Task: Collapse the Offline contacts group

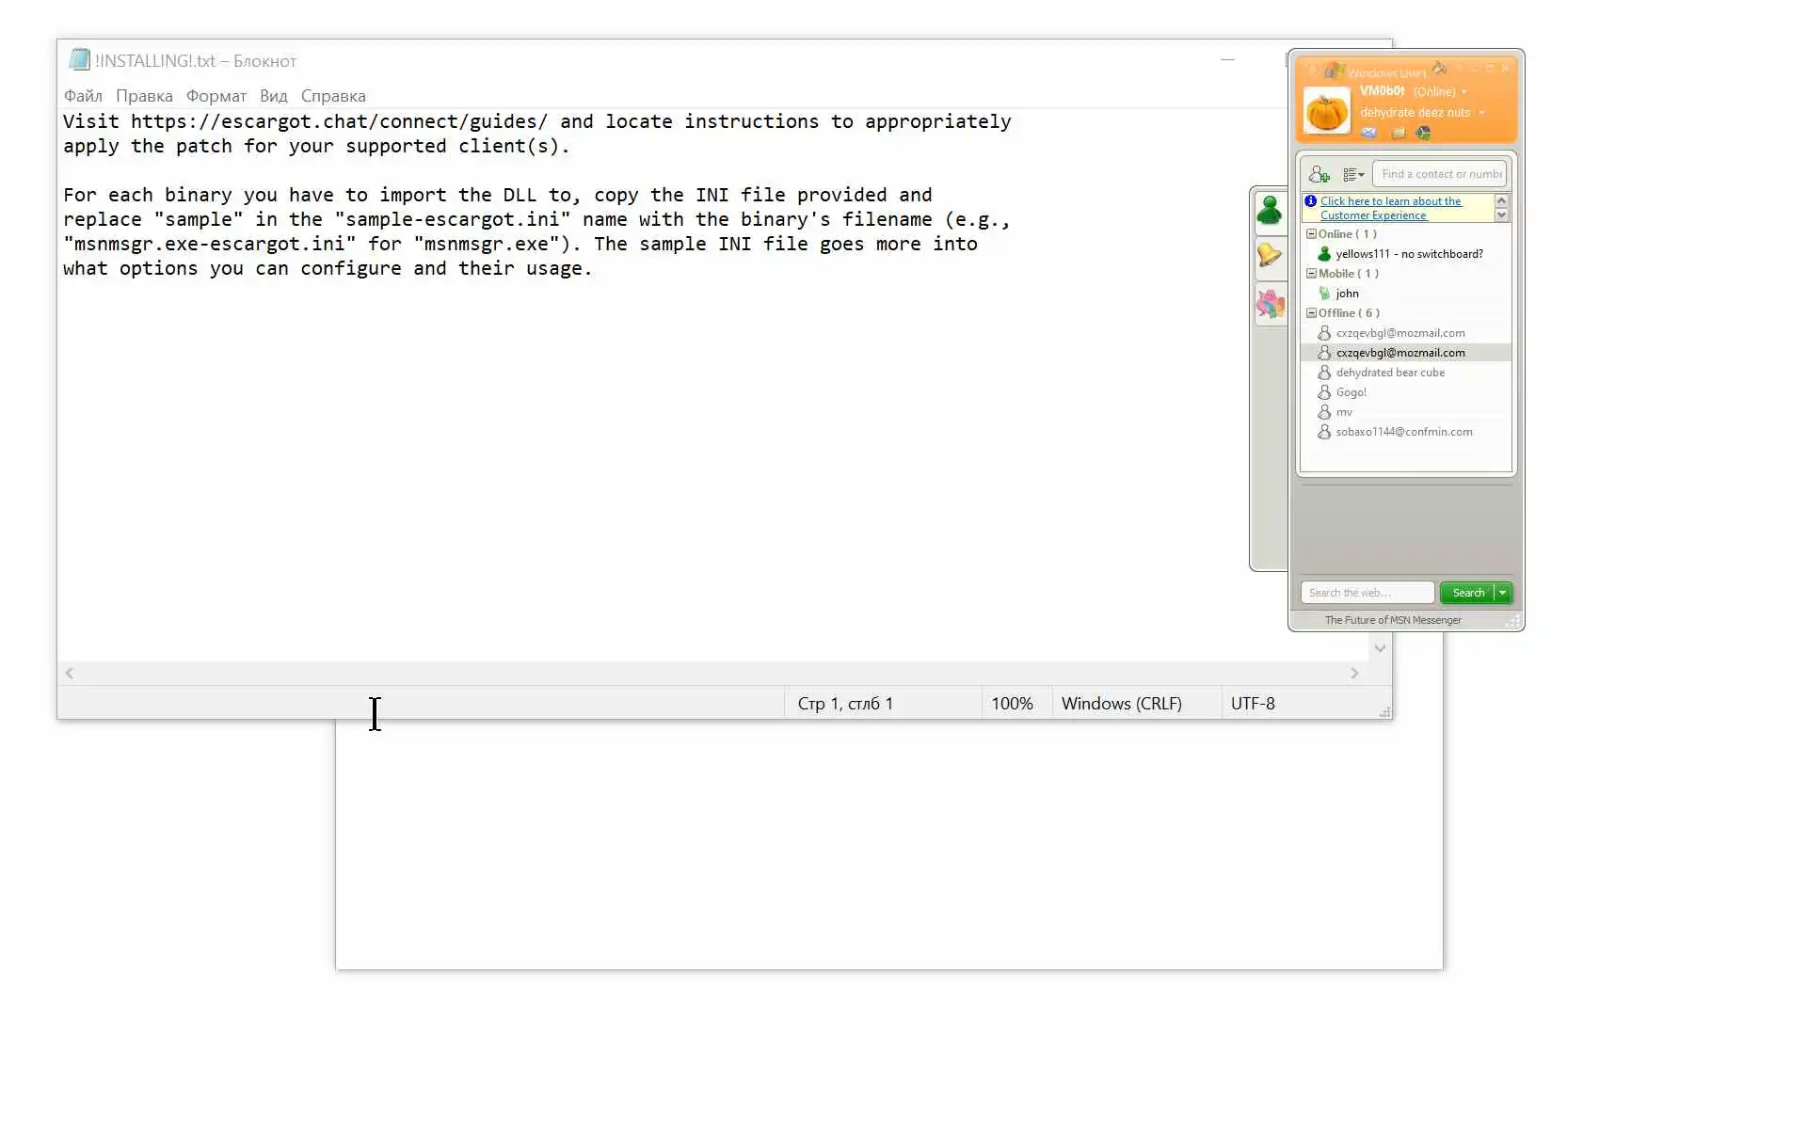Action: pyautogui.click(x=1311, y=312)
